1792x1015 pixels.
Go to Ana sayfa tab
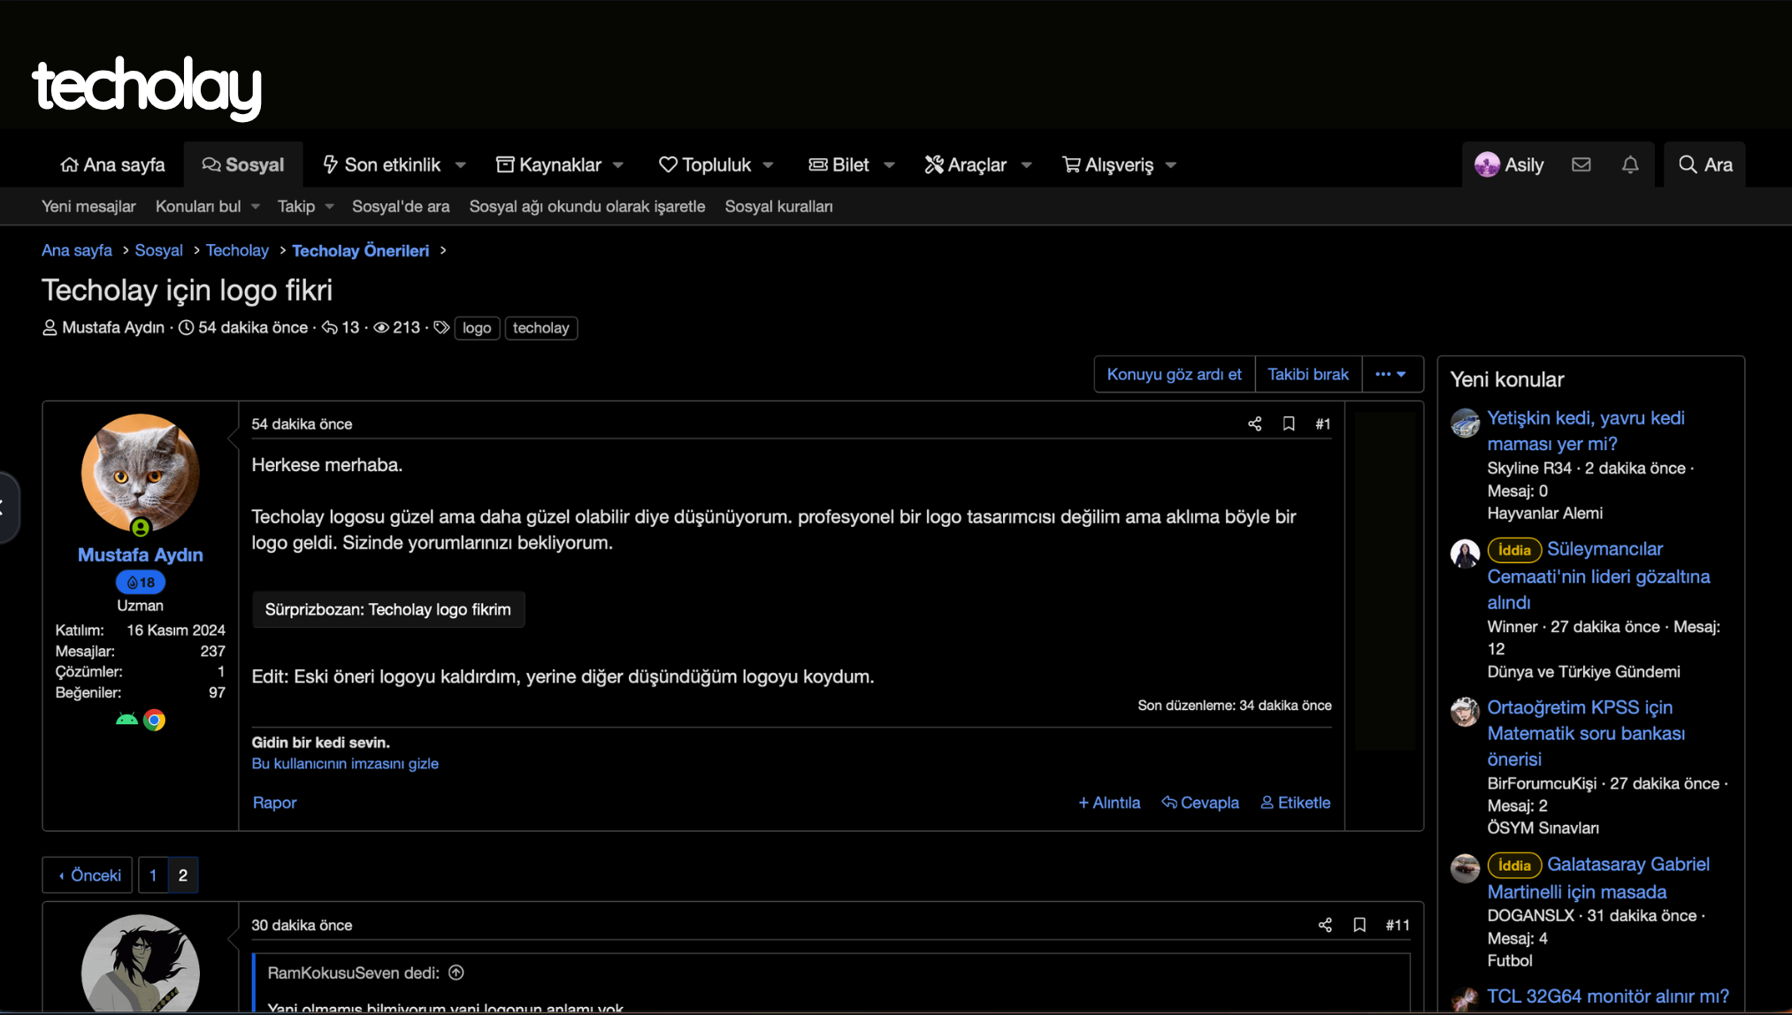112,164
